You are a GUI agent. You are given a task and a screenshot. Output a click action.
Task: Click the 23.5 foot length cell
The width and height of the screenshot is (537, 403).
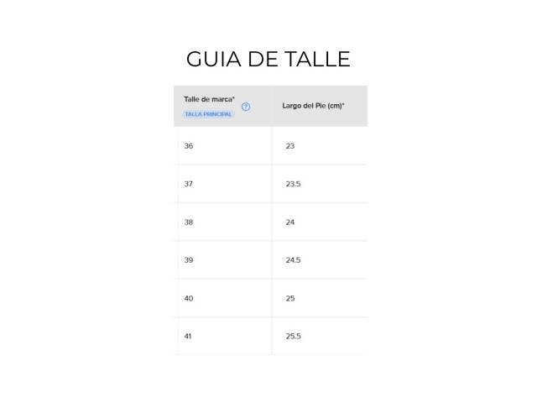[x=293, y=184]
